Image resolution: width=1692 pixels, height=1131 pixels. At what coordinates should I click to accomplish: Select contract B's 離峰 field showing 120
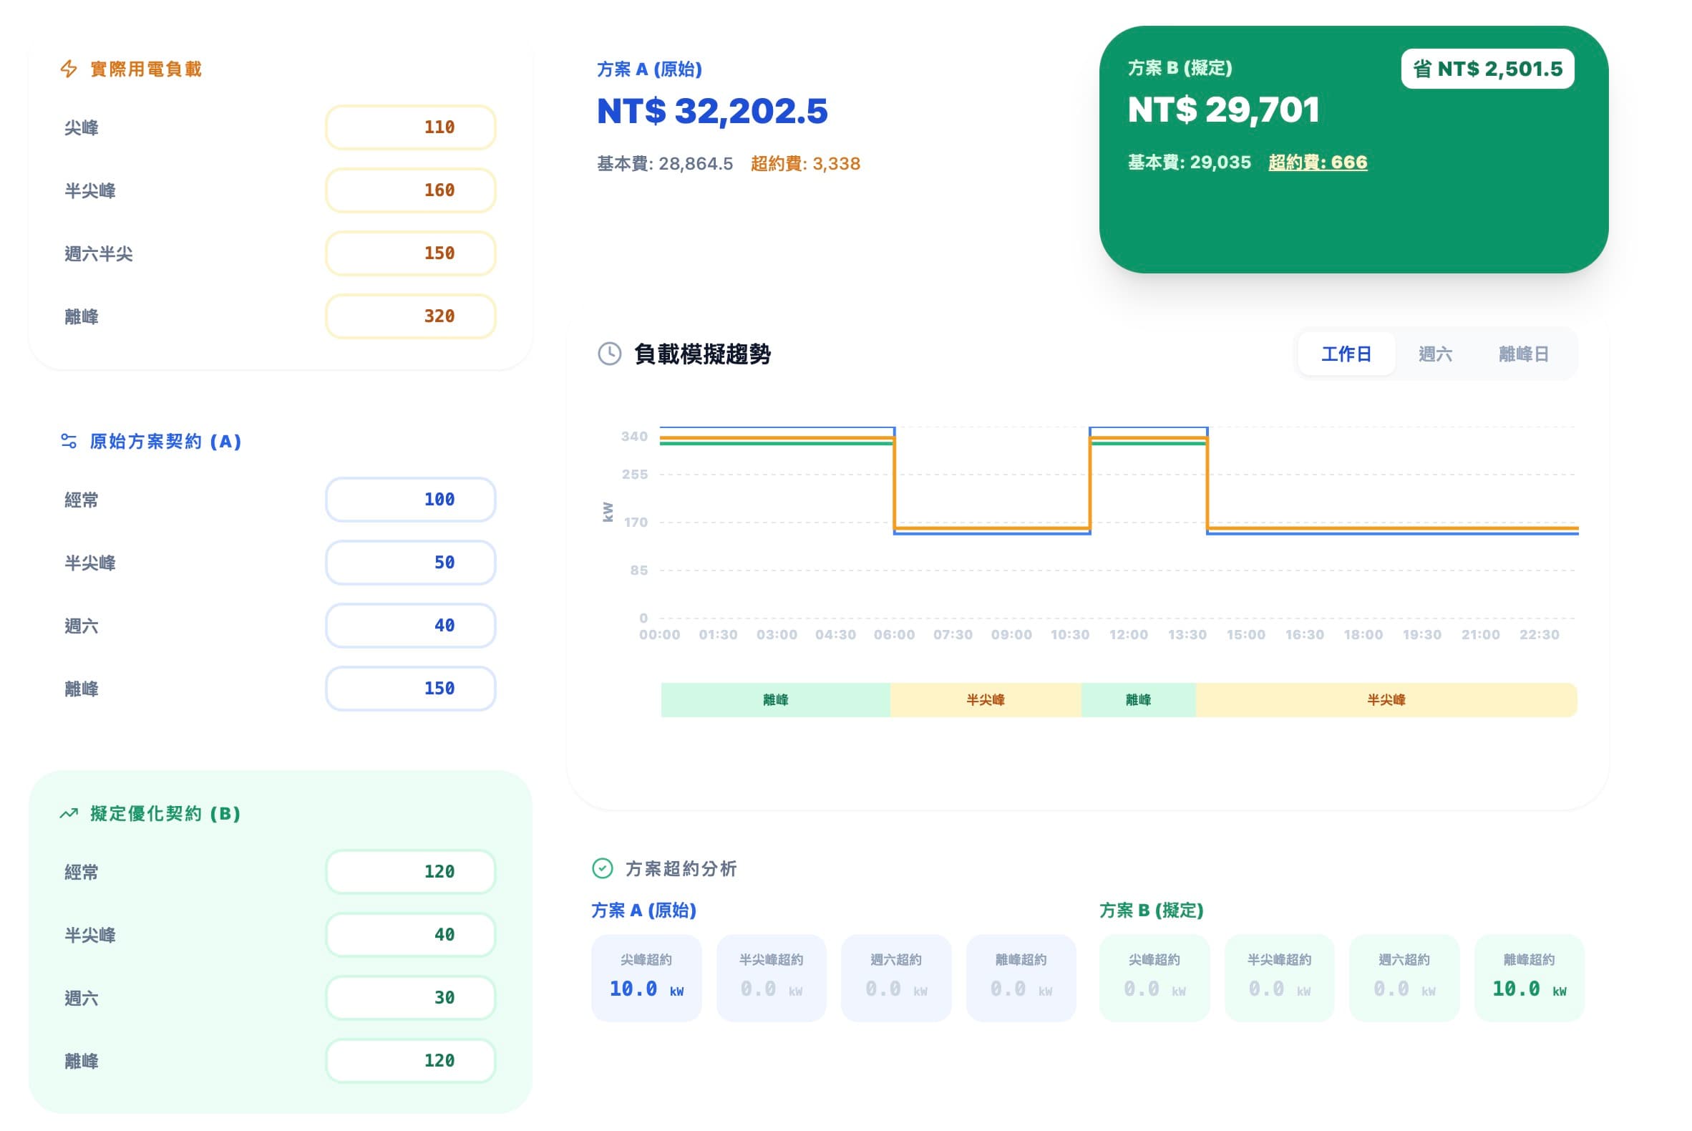point(410,1061)
